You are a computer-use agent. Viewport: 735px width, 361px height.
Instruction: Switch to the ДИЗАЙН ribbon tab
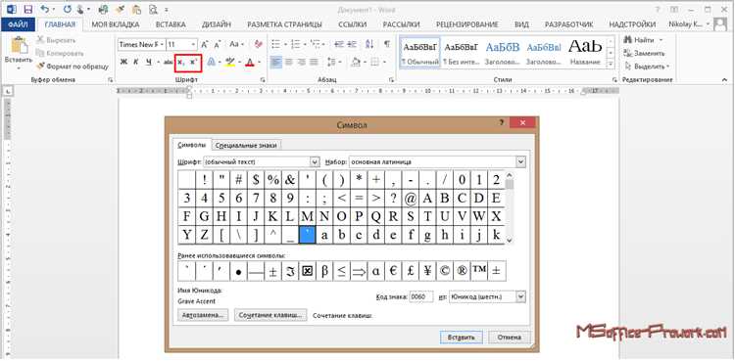tap(217, 24)
